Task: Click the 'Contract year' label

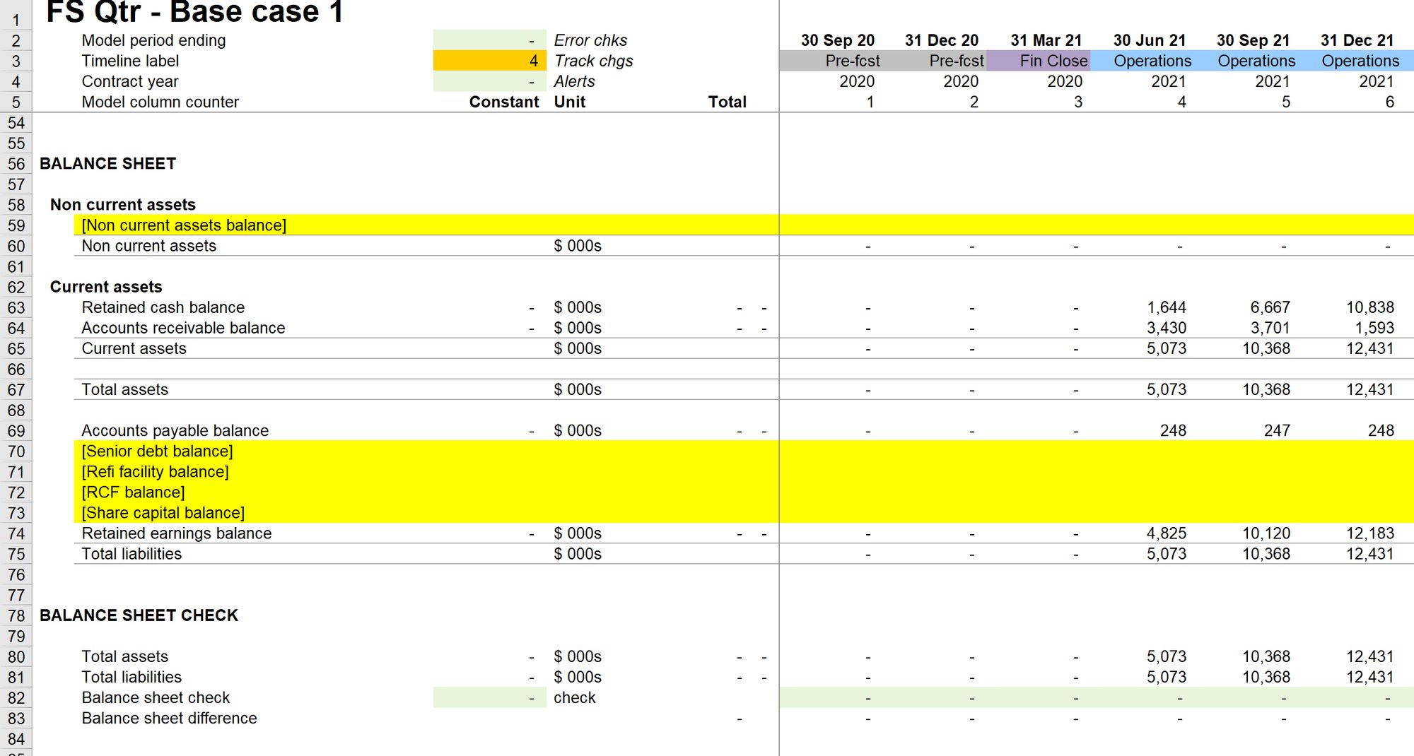Action: pyautogui.click(x=130, y=81)
